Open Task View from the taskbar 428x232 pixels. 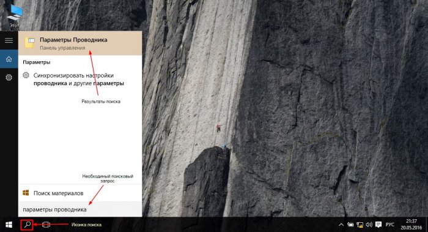pos(46,225)
